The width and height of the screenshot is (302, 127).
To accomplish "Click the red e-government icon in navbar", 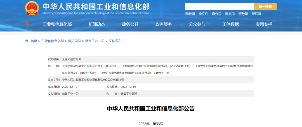I will [27, 24].
